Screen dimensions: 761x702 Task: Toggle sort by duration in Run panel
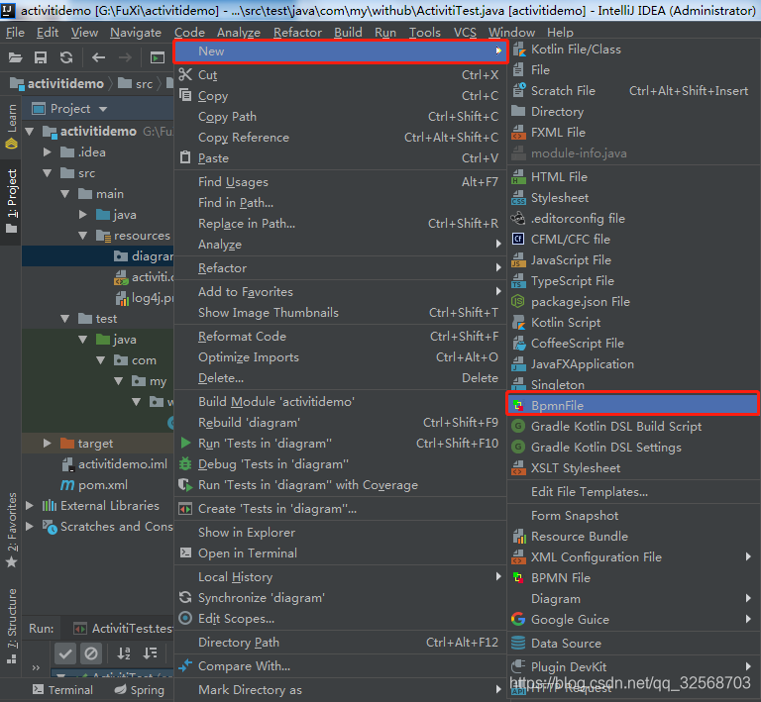150,654
